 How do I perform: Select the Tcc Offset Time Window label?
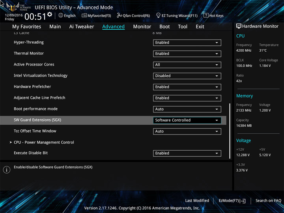[x=35, y=131]
